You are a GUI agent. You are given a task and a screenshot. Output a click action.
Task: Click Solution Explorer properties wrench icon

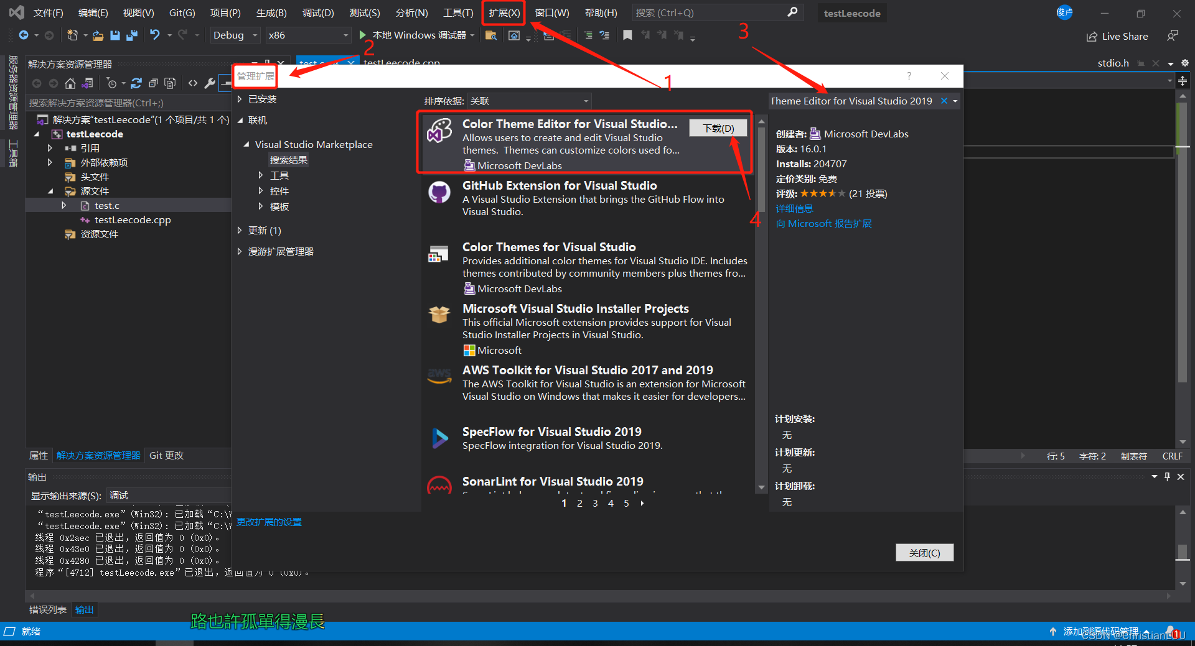[210, 83]
